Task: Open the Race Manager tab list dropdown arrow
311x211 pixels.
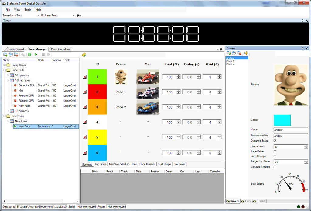Action: [217, 49]
